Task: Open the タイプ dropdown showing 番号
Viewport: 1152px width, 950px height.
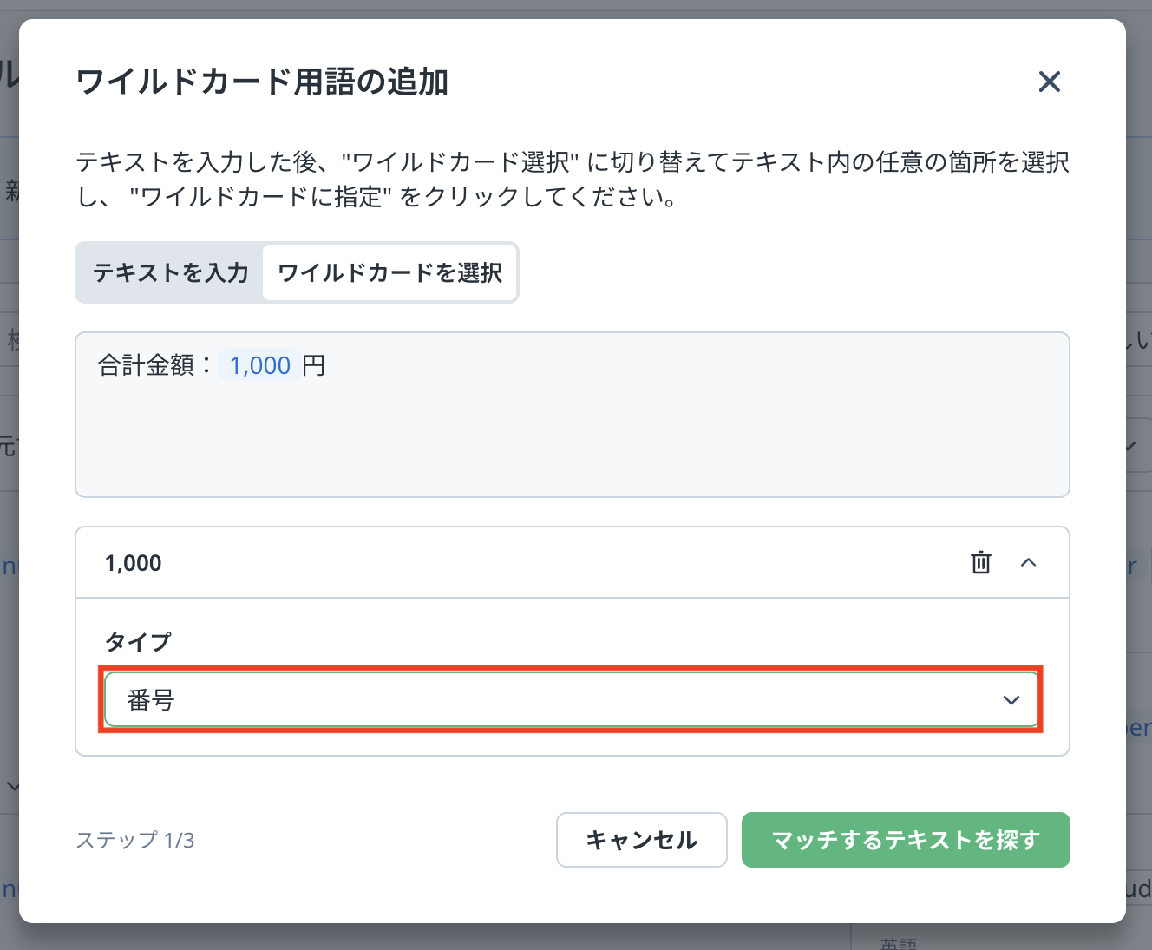Action: (x=555, y=700)
